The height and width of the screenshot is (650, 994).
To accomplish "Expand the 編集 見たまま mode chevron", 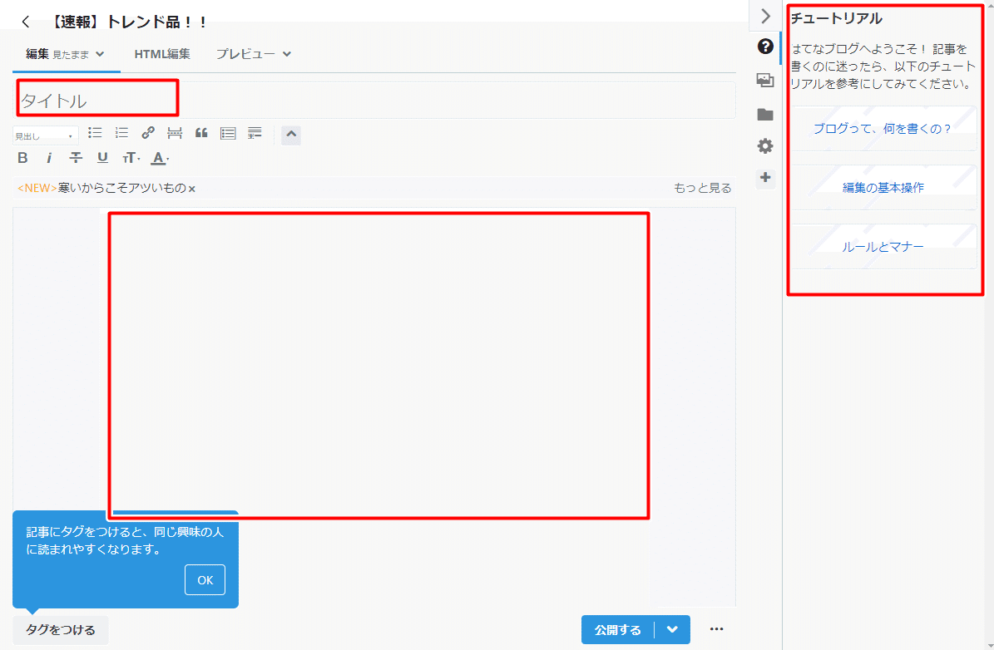I will 100,55.
